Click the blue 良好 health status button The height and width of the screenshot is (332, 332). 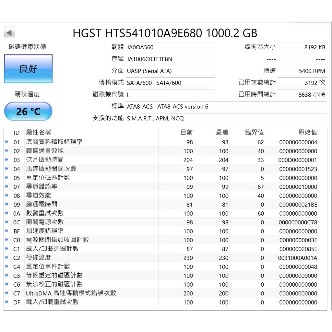(28, 69)
